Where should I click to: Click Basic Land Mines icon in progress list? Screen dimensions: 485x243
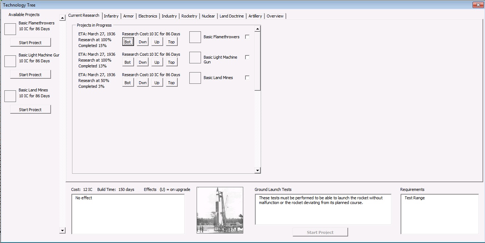tap(195, 78)
